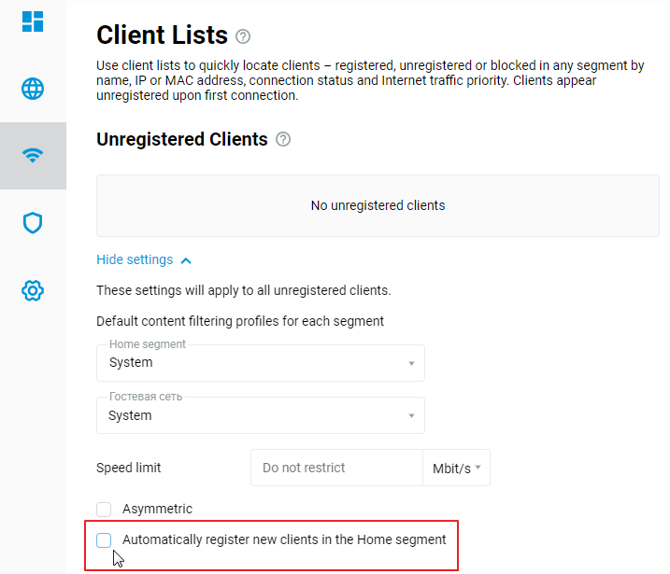
Task: Click the No unregistered clients panel
Action: 378,205
